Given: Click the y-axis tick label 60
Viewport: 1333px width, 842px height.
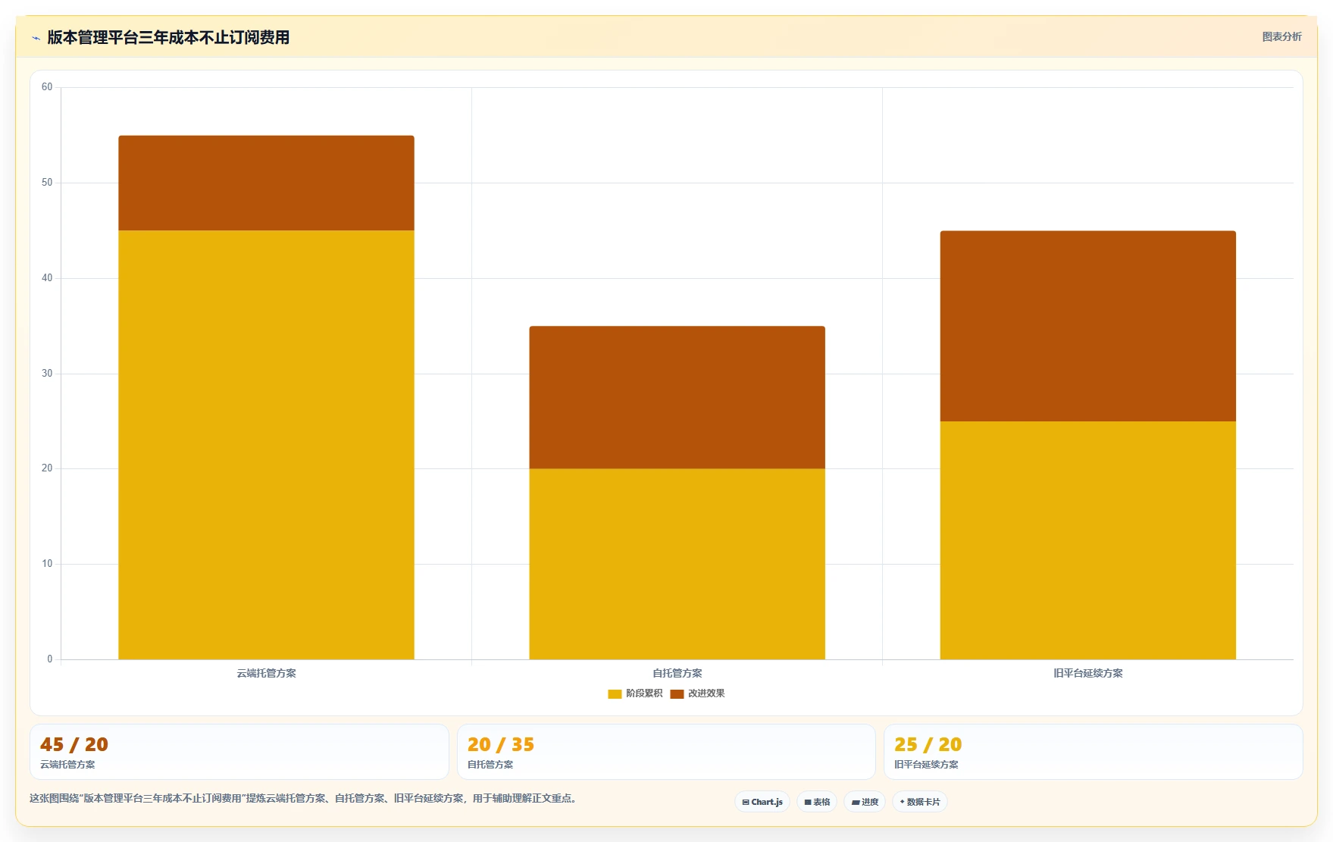Looking at the screenshot, I should point(47,87).
